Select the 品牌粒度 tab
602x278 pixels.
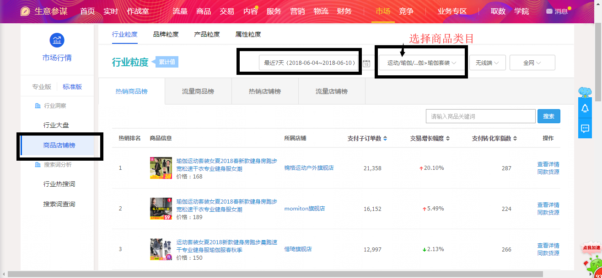point(166,34)
